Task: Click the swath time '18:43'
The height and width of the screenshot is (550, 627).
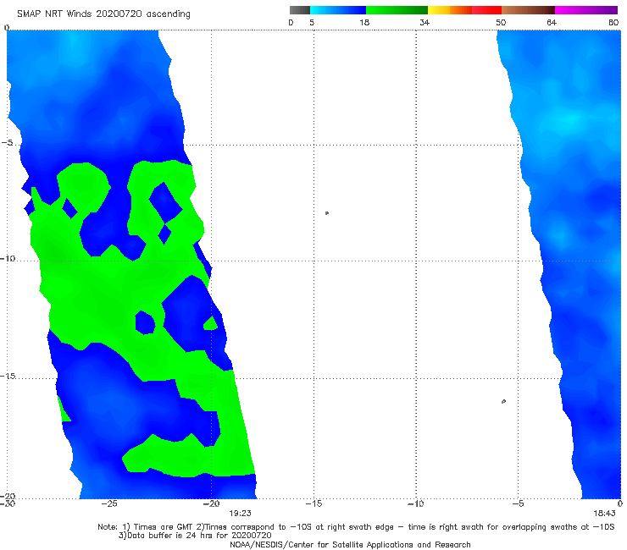Action: 604,514
